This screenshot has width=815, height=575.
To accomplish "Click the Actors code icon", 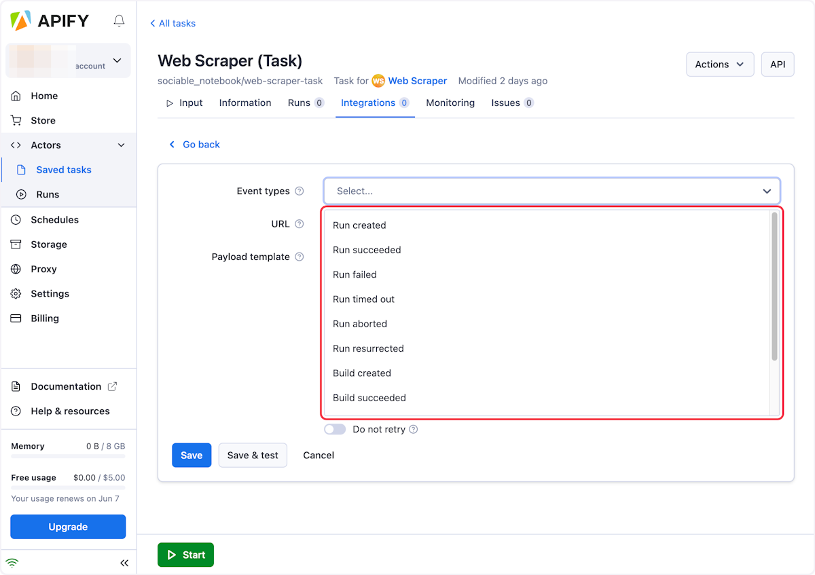I will click(x=16, y=145).
